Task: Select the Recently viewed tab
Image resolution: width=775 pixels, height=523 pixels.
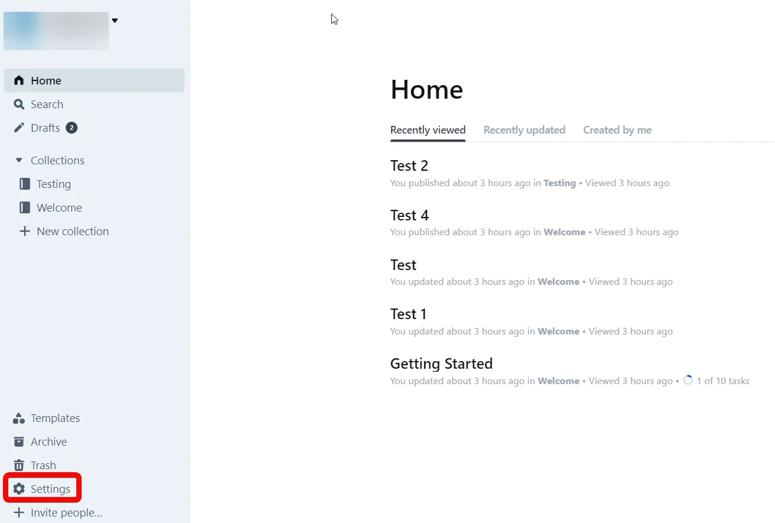Action: click(428, 130)
